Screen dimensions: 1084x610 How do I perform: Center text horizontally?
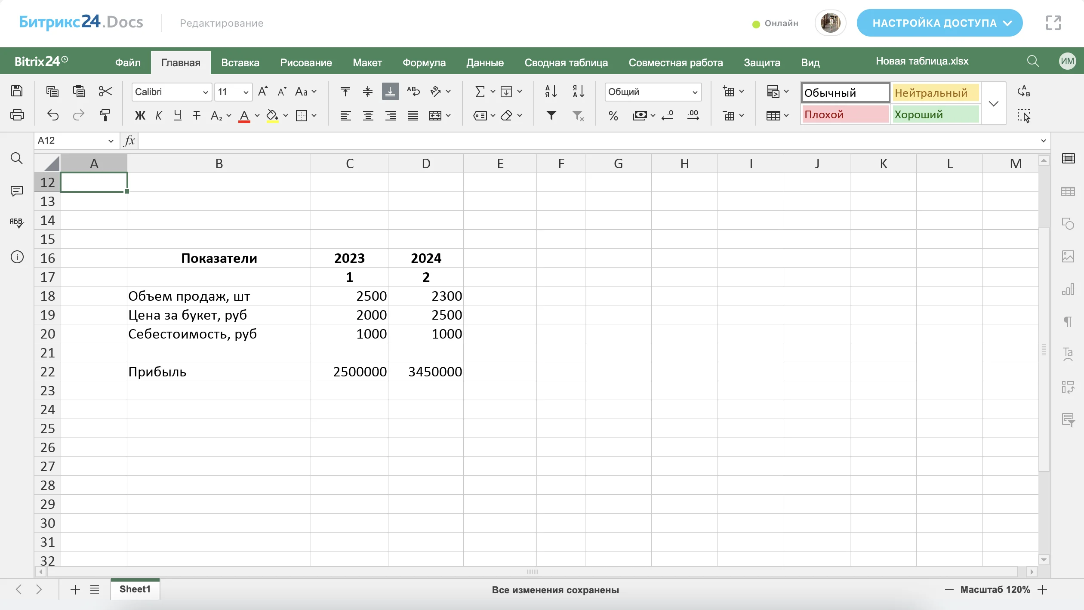(368, 115)
